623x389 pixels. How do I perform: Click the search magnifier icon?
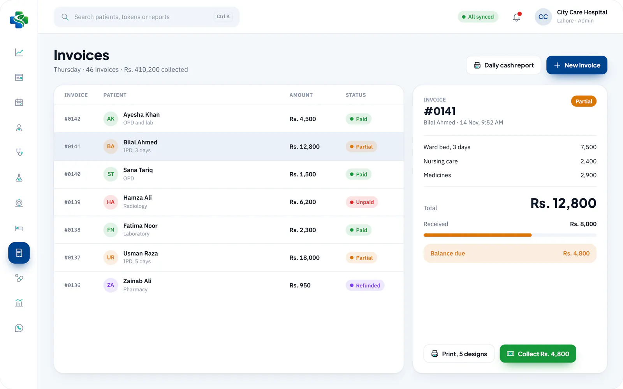pos(65,17)
